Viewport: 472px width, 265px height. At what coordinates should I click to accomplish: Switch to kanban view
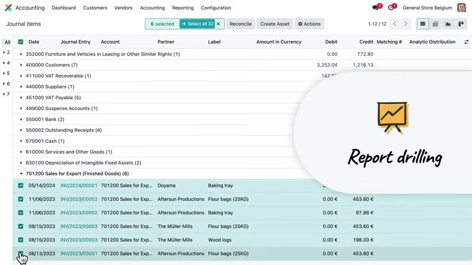pos(461,24)
